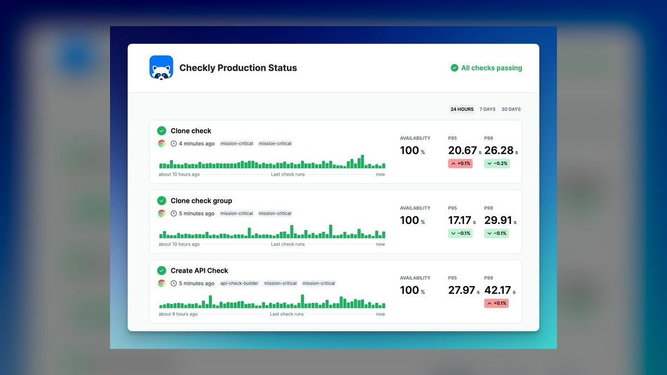
Task: Click All checks passing status text
Action: (491, 68)
